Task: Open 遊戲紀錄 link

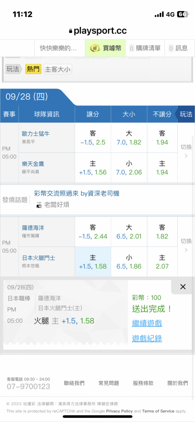Action: point(147,338)
